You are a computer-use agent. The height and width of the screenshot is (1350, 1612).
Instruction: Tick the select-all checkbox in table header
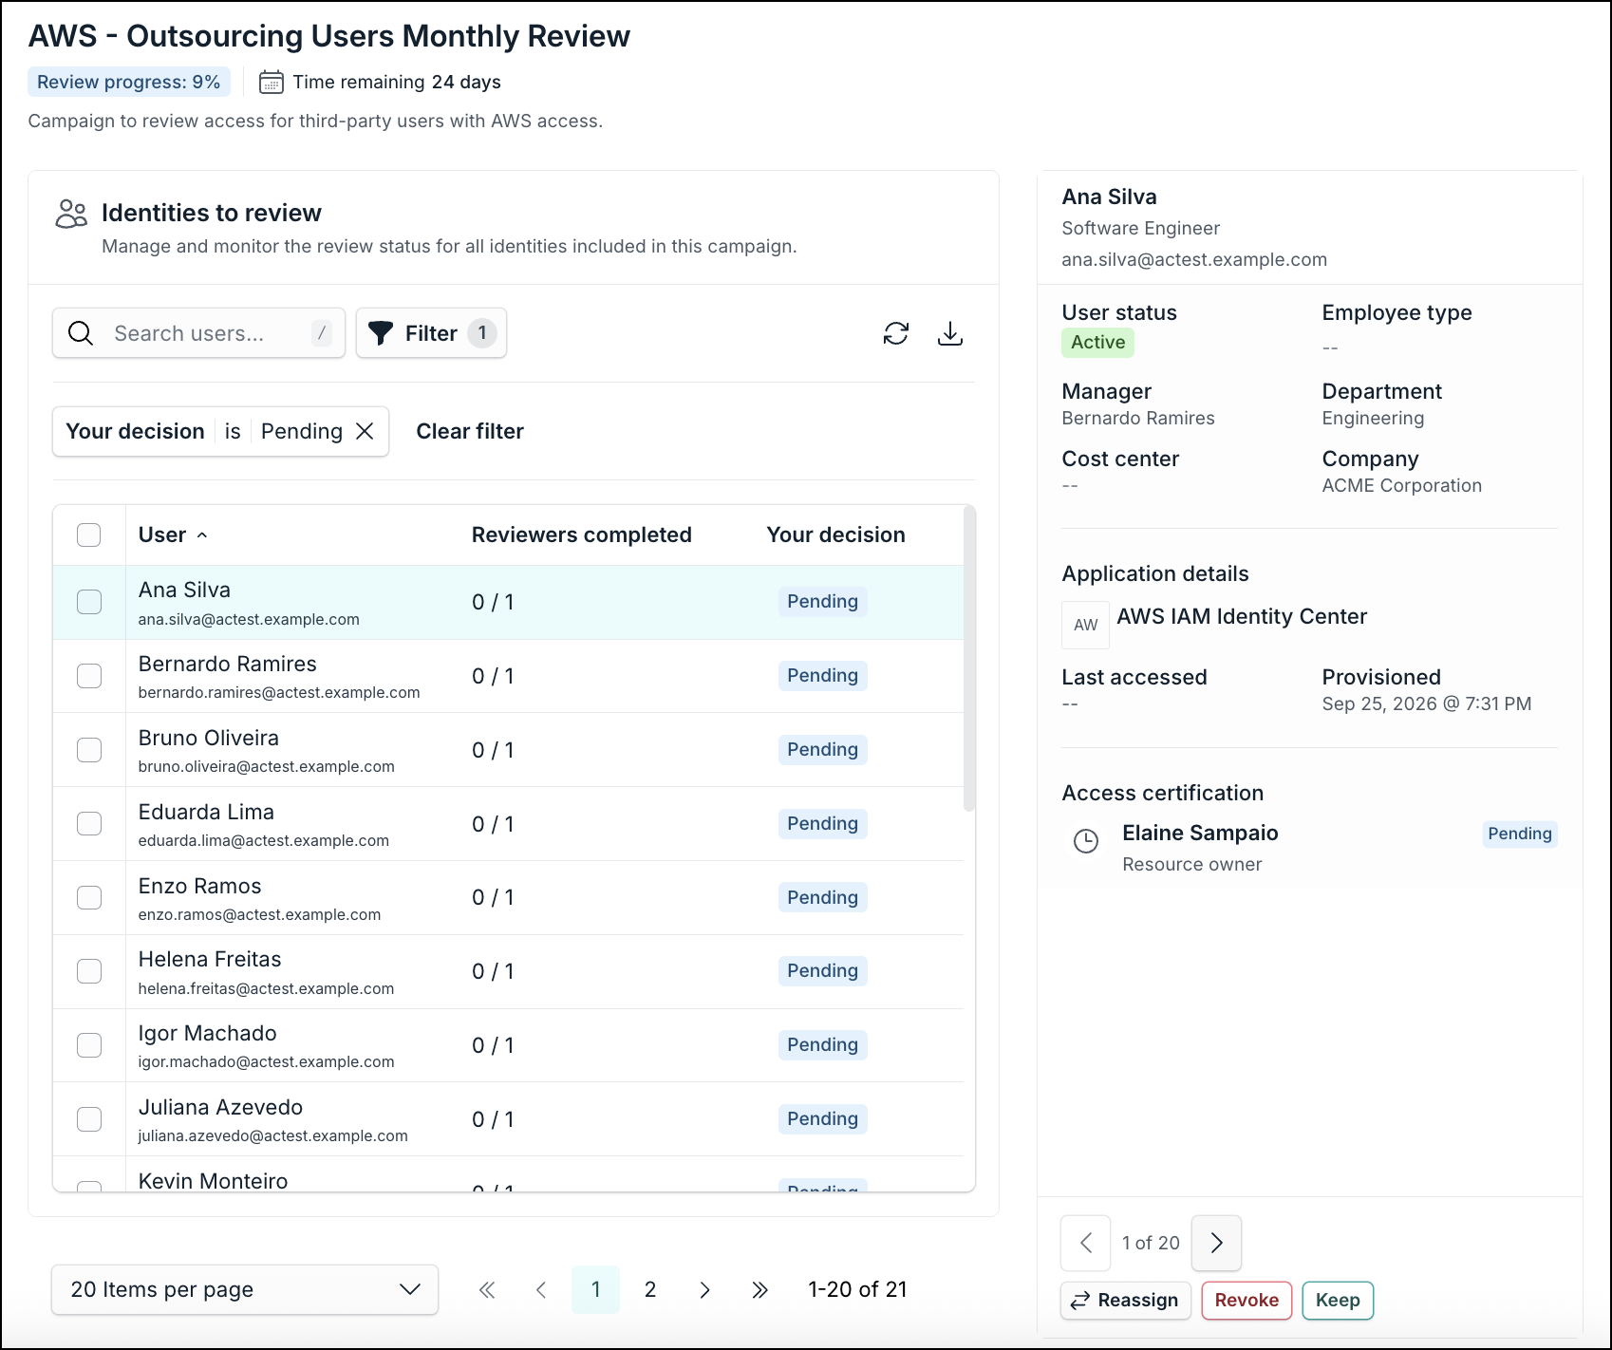(x=89, y=534)
